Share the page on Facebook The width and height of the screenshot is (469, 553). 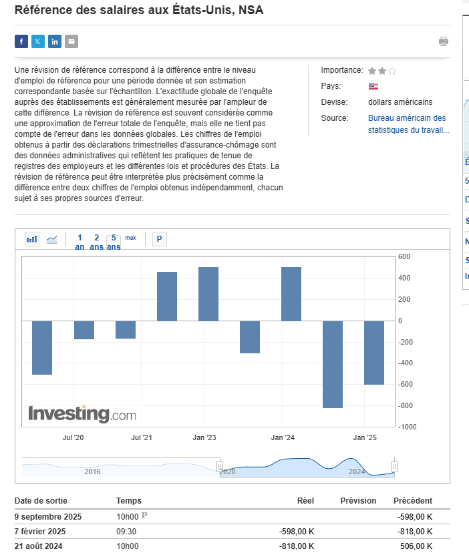(x=21, y=41)
